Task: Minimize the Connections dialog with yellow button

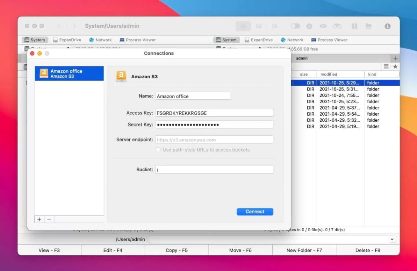Action: pos(40,53)
